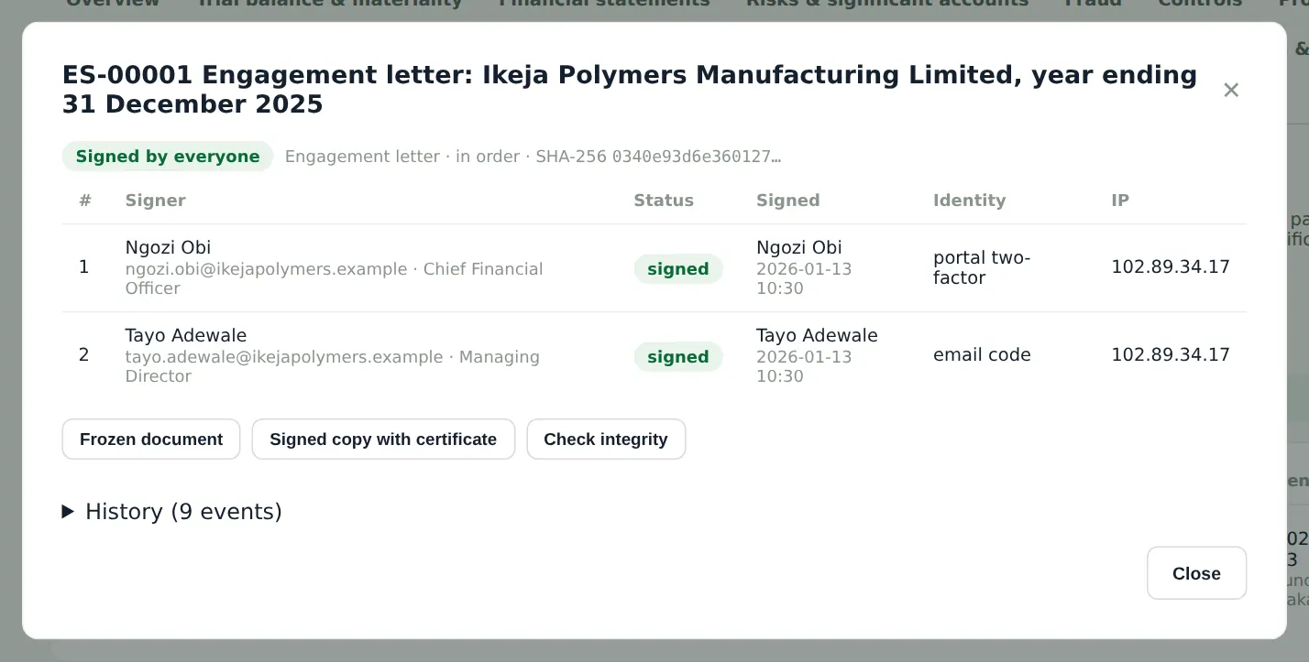Click the Identity column header
The height and width of the screenshot is (662, 1309).
click(x=970, y=201)
